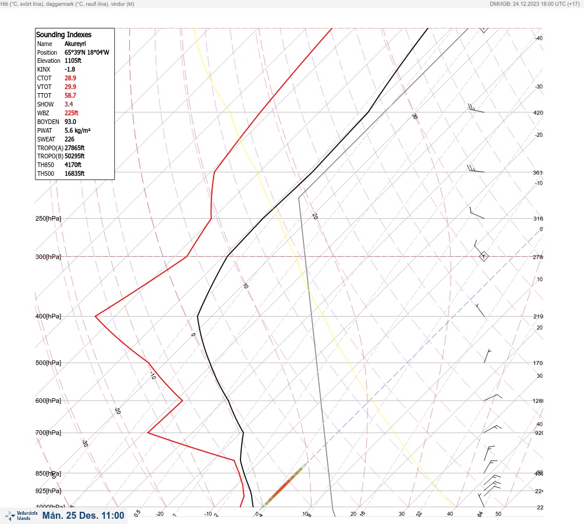Click the 300[hPa] pressure label

click(48, 257)
